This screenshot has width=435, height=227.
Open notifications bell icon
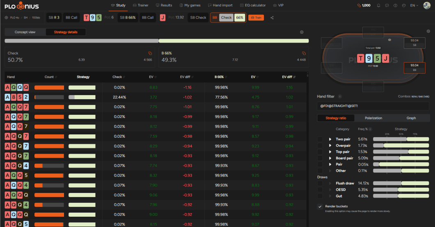pos(378,5)
